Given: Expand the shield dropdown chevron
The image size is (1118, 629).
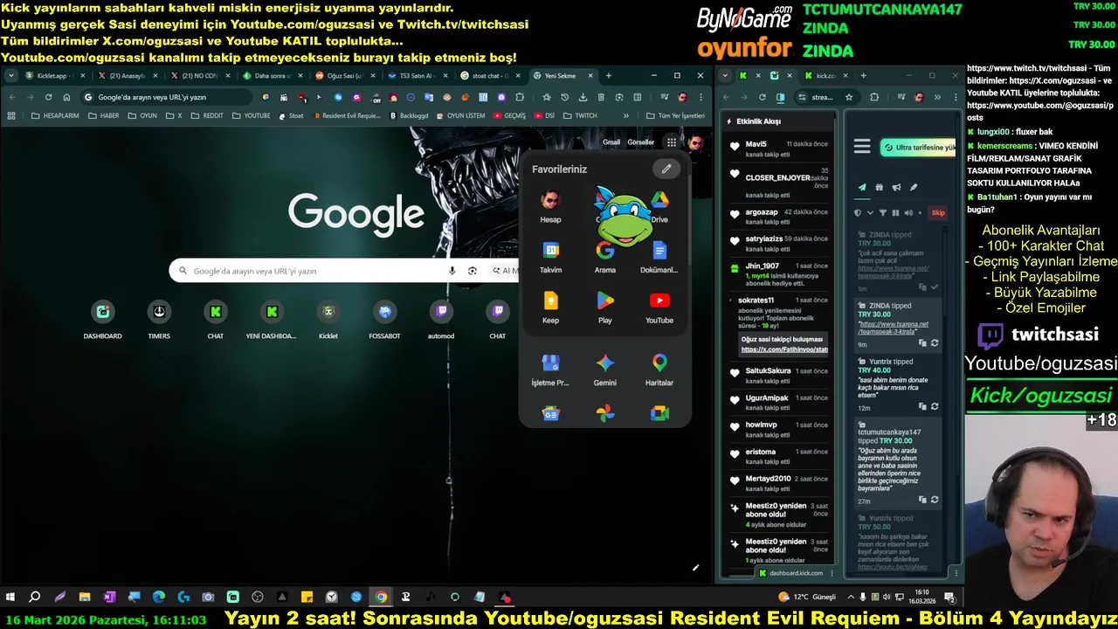Looking at the screenshot, I should 870,212.
